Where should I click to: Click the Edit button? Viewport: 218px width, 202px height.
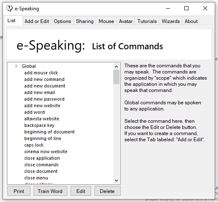pyautogui.click(x=81, y=191)
